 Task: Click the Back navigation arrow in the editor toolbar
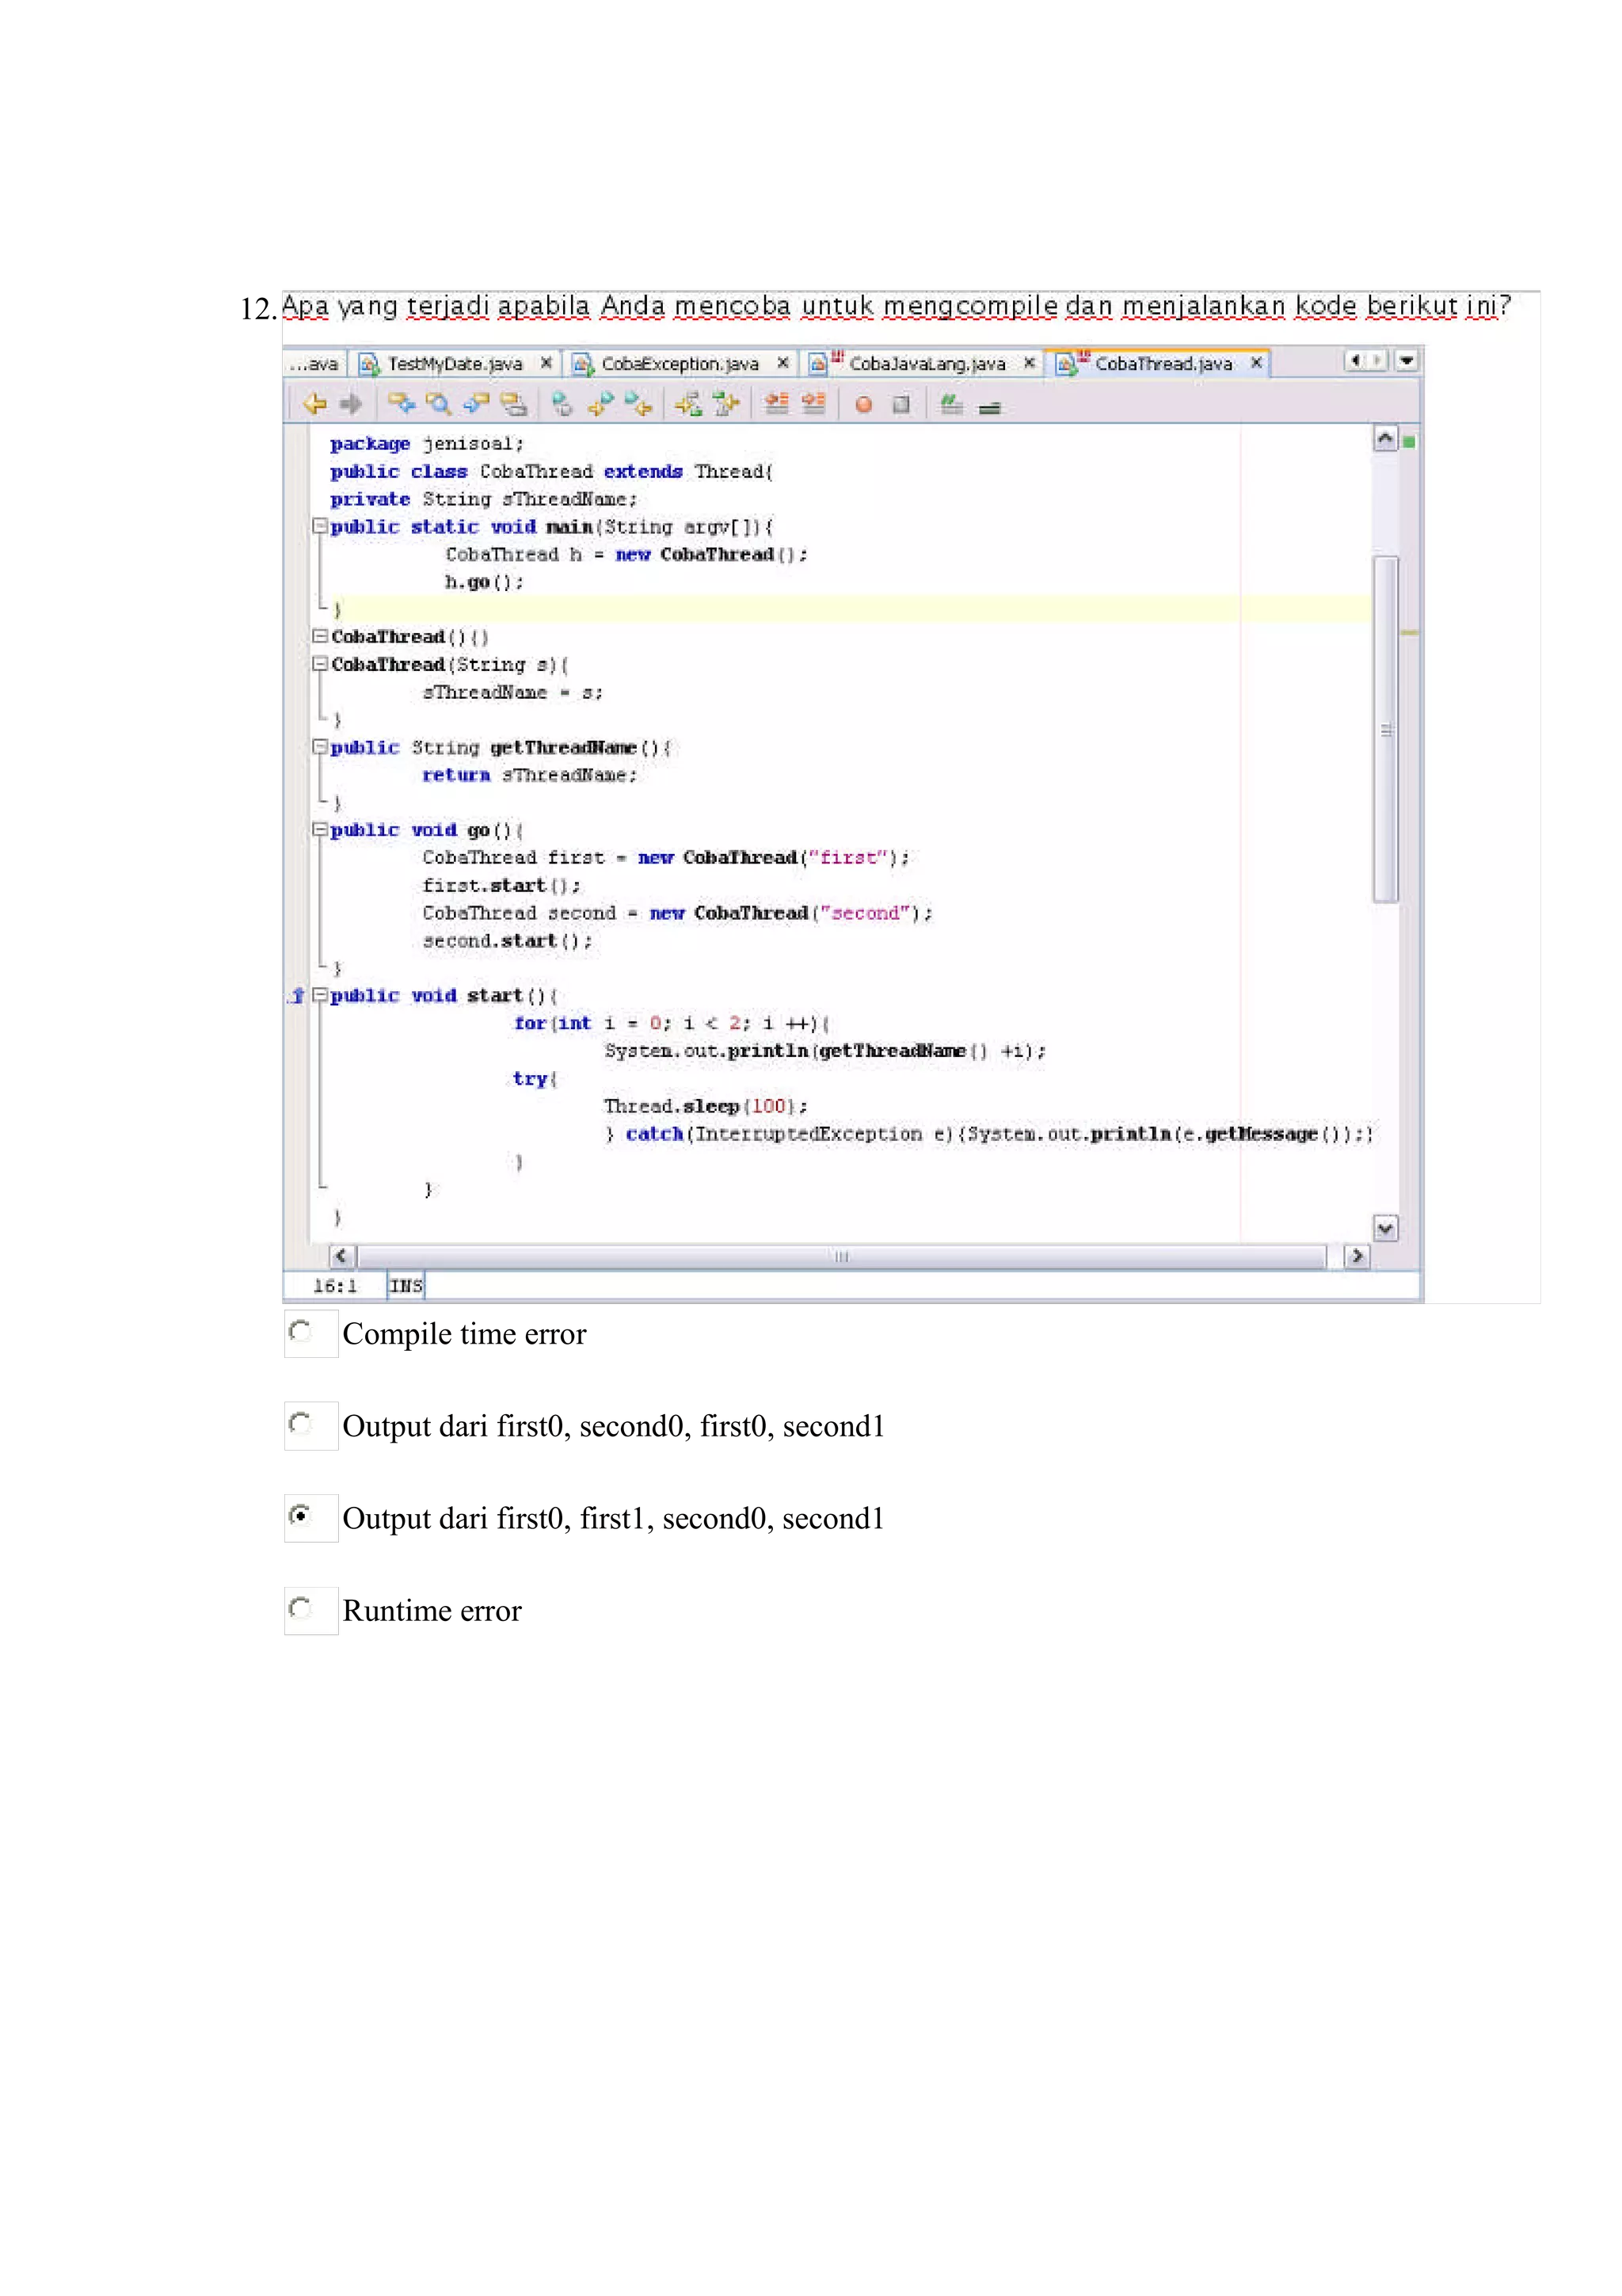[x=314, y=404]
